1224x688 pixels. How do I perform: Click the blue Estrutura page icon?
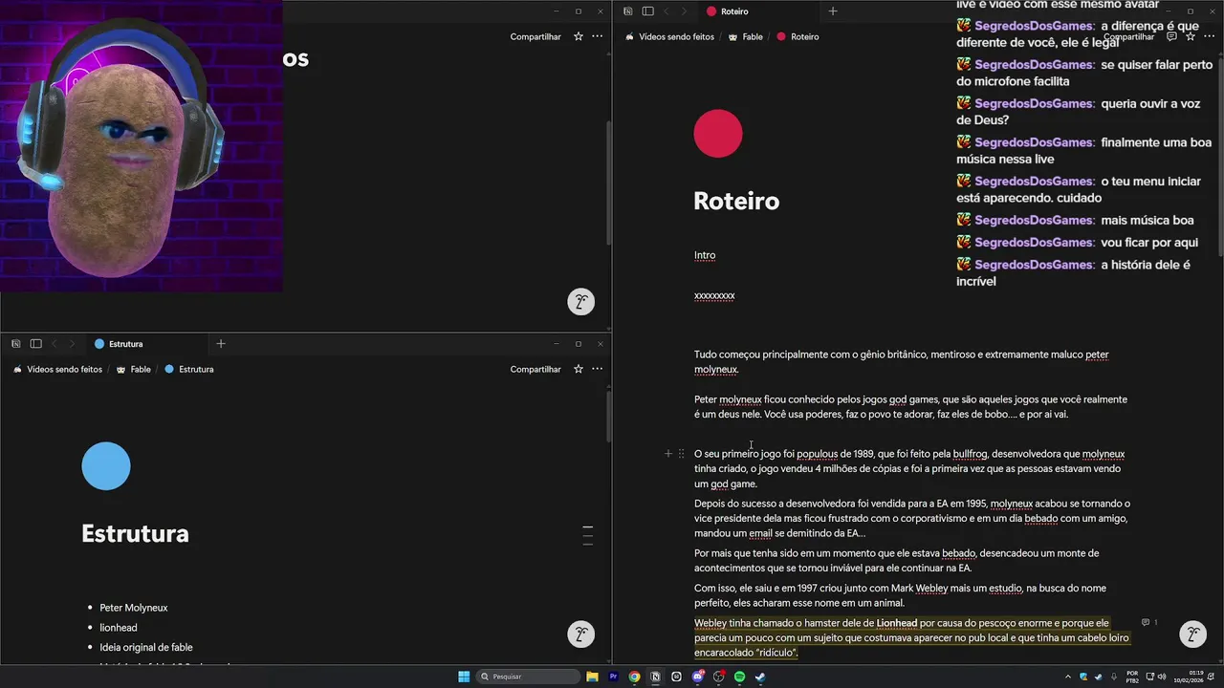click(x=106, y=466)
